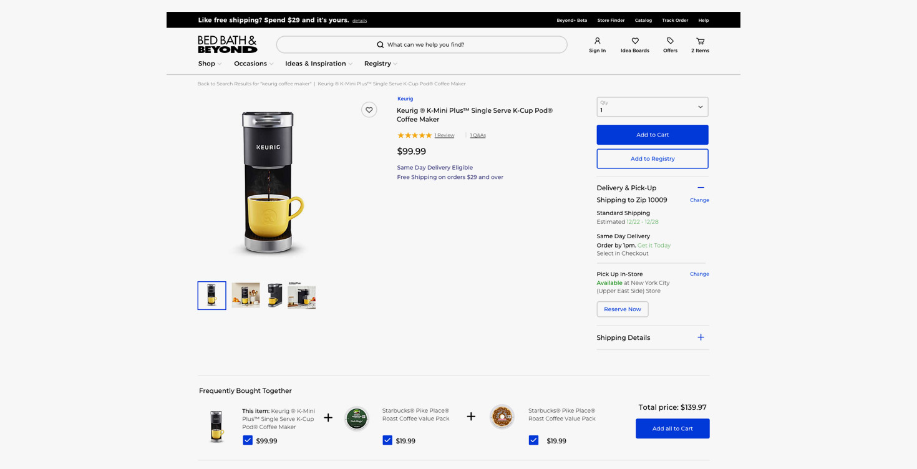Uncheck the Keurig K-Mini Plus $99.99 item
Viewport: 917px width, 469px height.
pyautogui.click(x=248, y=440)
